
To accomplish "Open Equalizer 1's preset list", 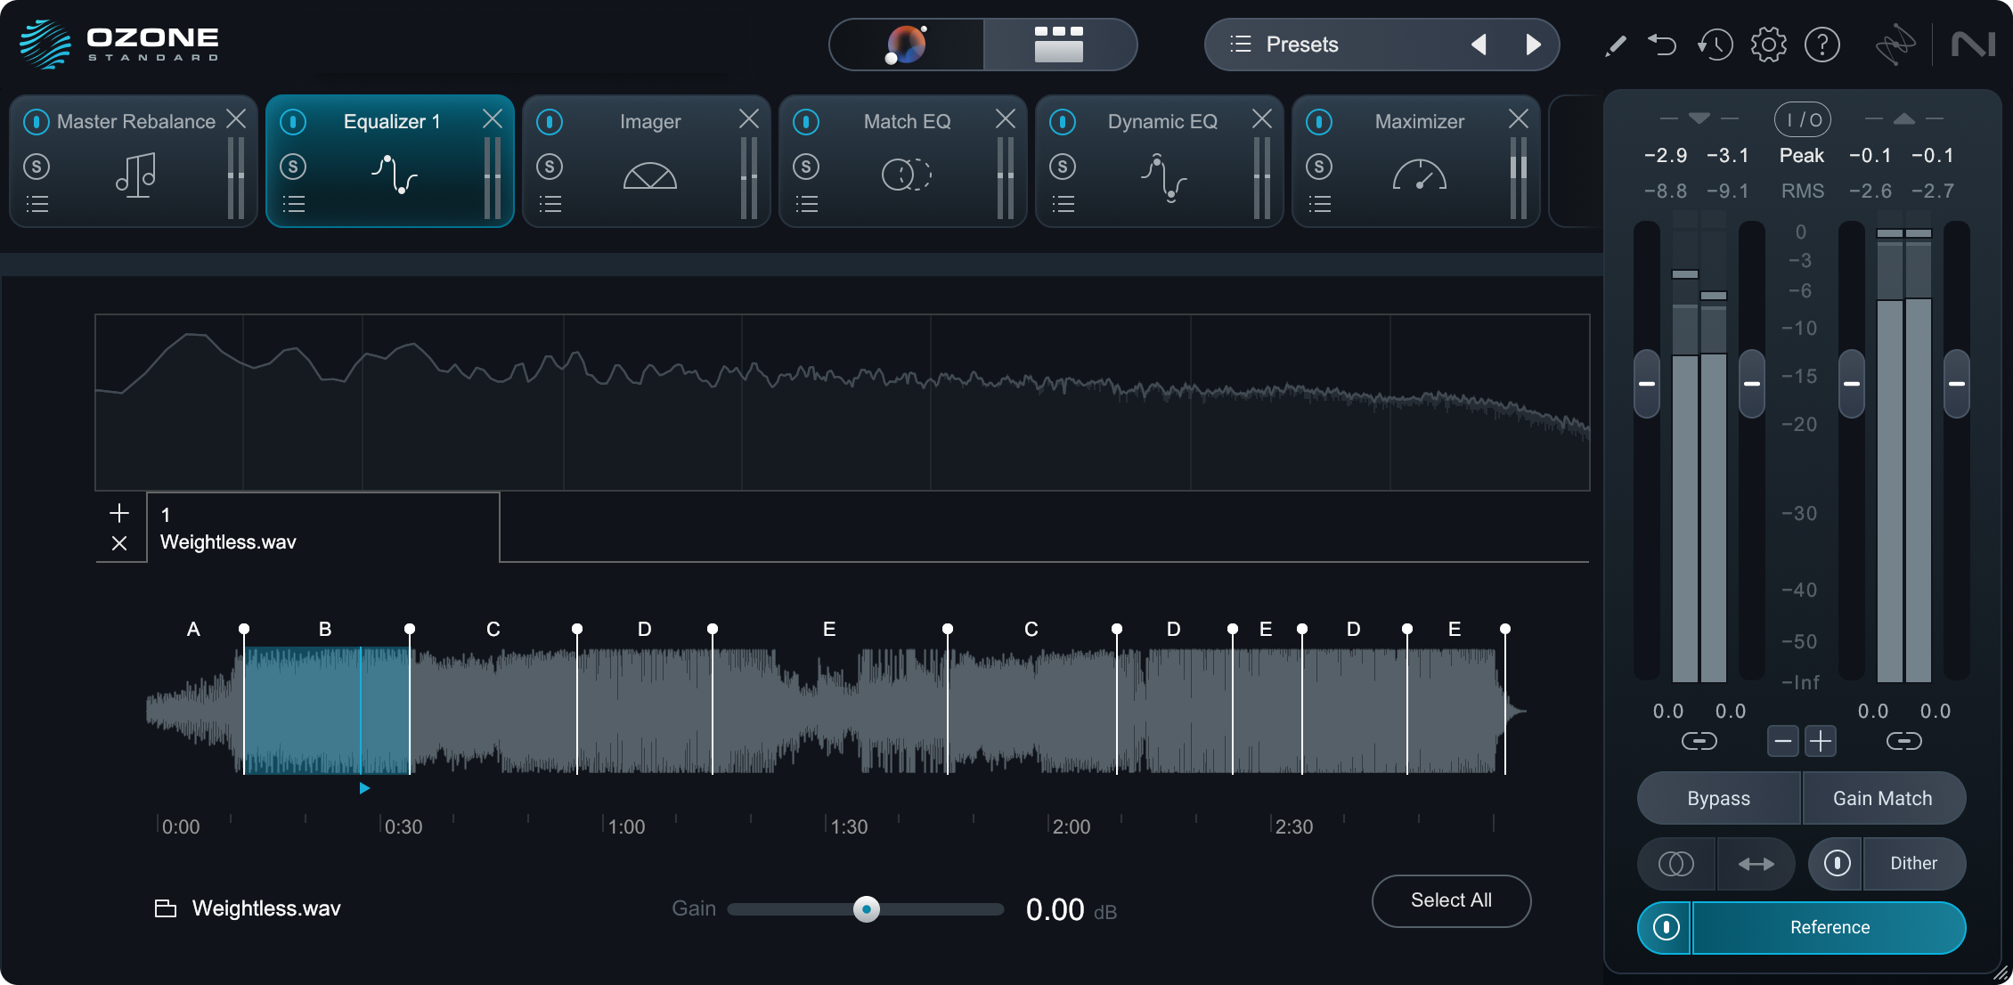I will pyautogui.click(x=294, y=204).
